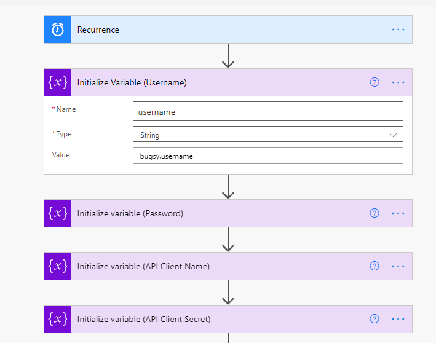The width and height of the screenshot is (436, 343).
Task: Click the Value field containing bugsy.username
Action: pyautogui.click(x=268, y=156)
